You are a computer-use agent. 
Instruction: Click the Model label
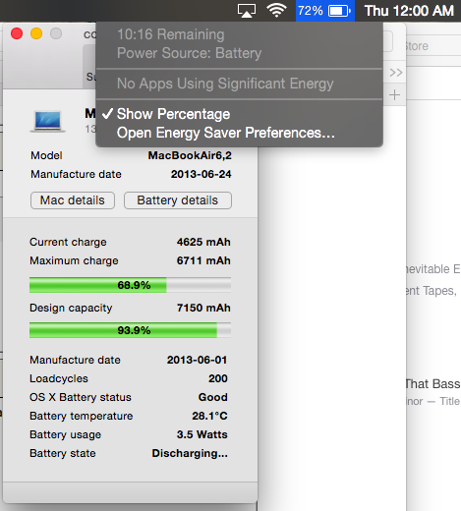[46, 155]
